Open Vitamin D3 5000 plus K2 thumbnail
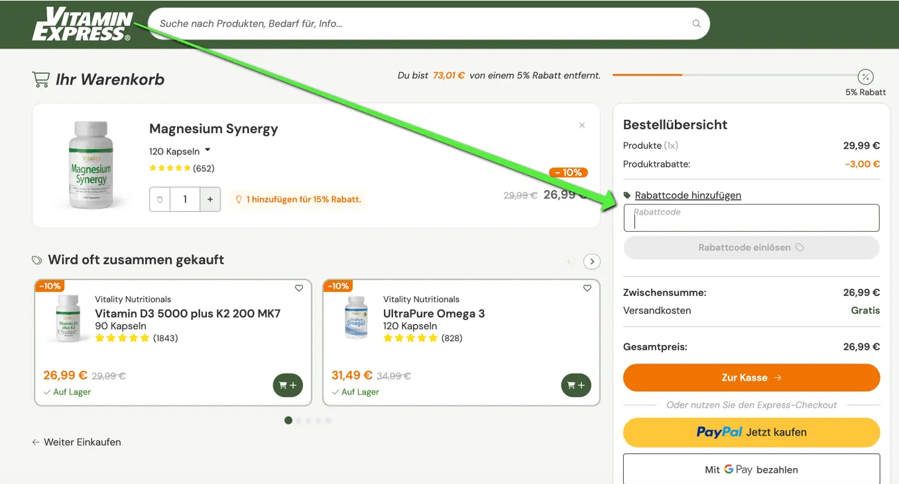The height and width of the screenshot is (484, 899). [68, 318]
